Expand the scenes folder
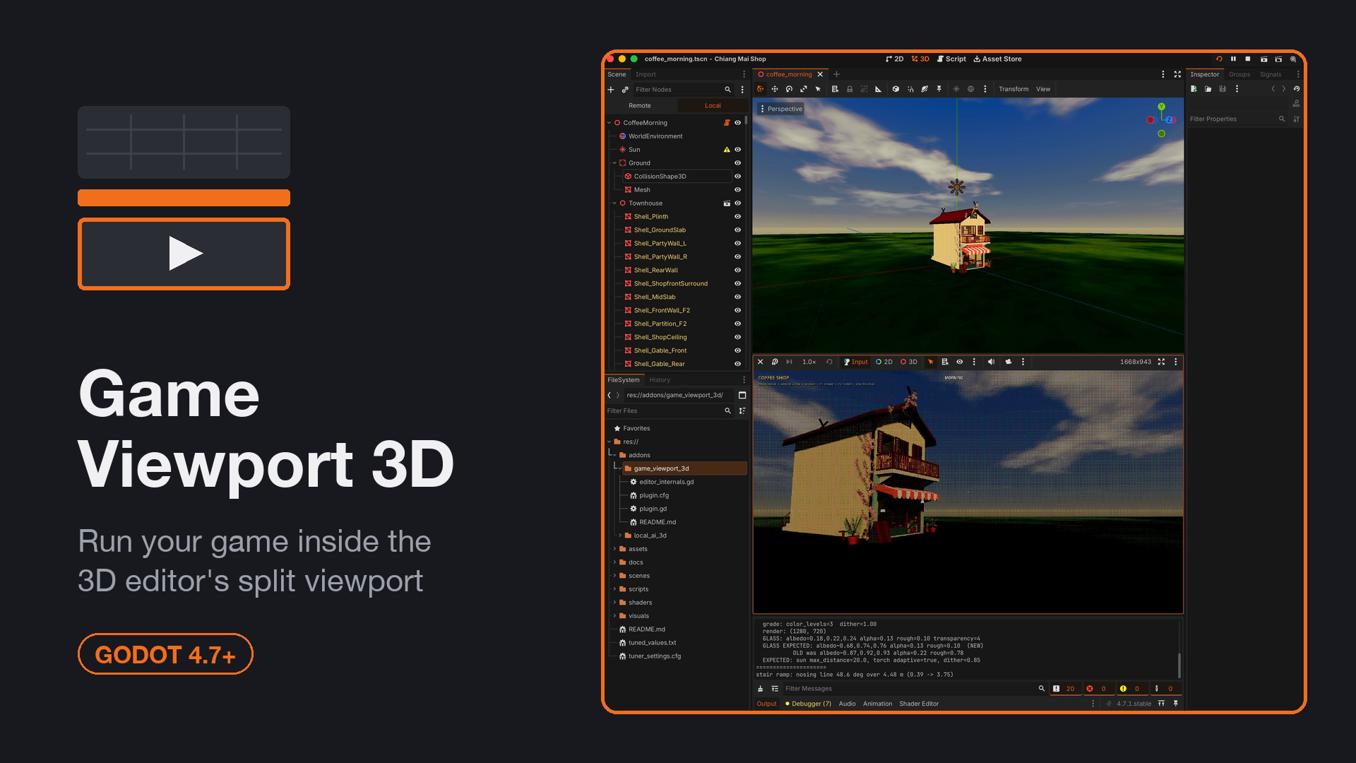The width and height of the screenshot is (1356, 763). pos(614,576)
